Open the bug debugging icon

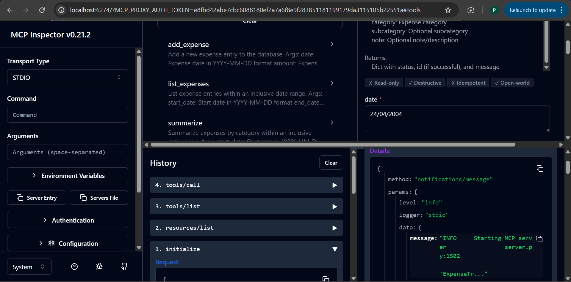(x=99, y=267)
